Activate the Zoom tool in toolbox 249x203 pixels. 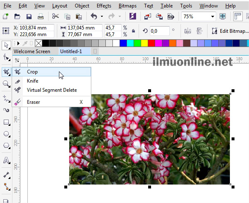6,84
